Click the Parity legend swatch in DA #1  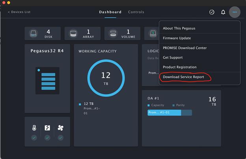[173, 105]
